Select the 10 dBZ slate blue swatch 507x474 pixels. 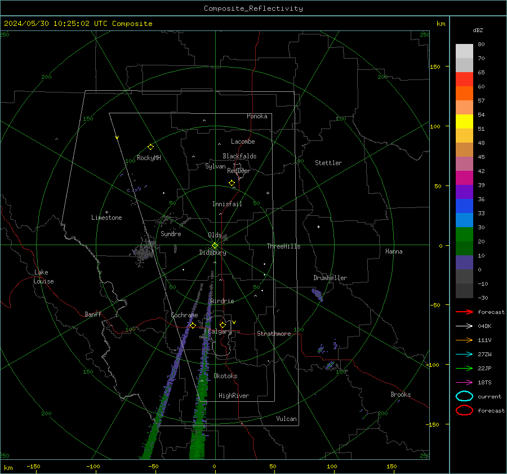tap(464, 263)
